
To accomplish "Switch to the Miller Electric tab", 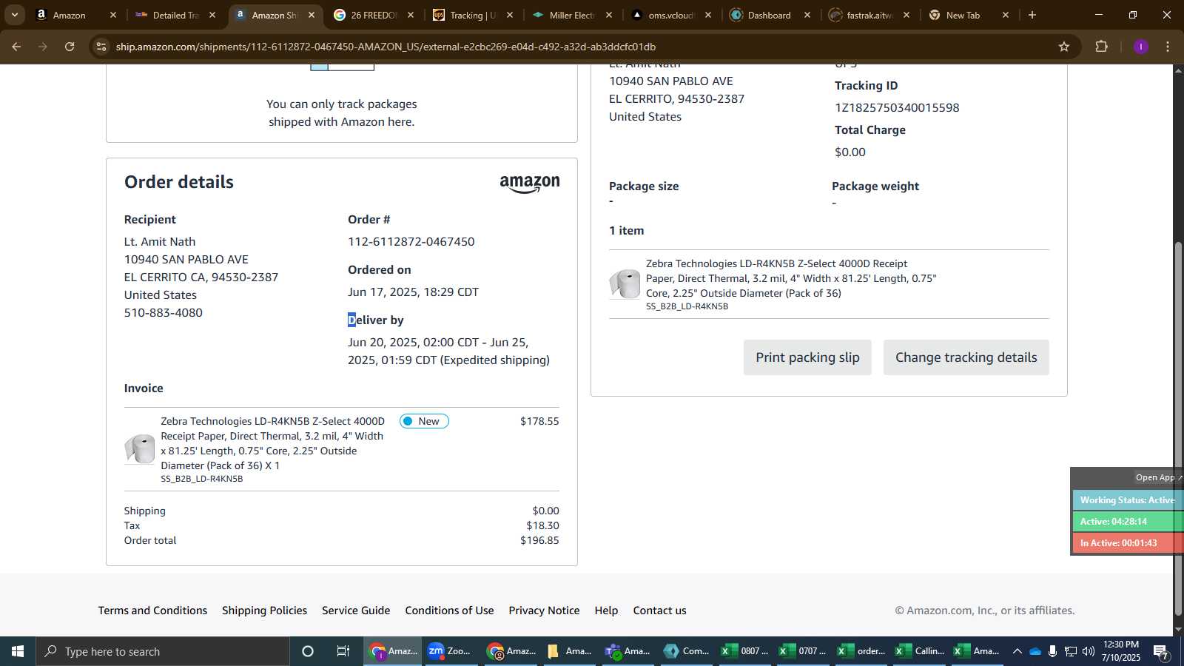I will (572, 15).
